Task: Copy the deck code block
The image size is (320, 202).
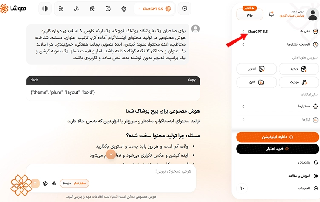Action: (191, 80)
